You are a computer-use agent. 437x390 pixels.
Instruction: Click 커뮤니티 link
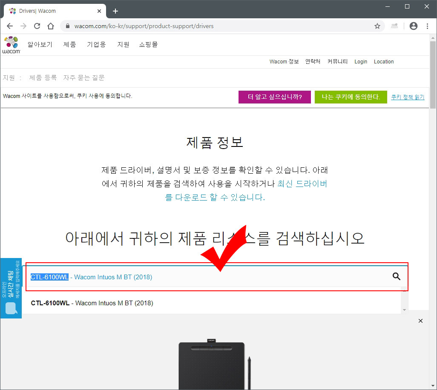click(337, 62)
